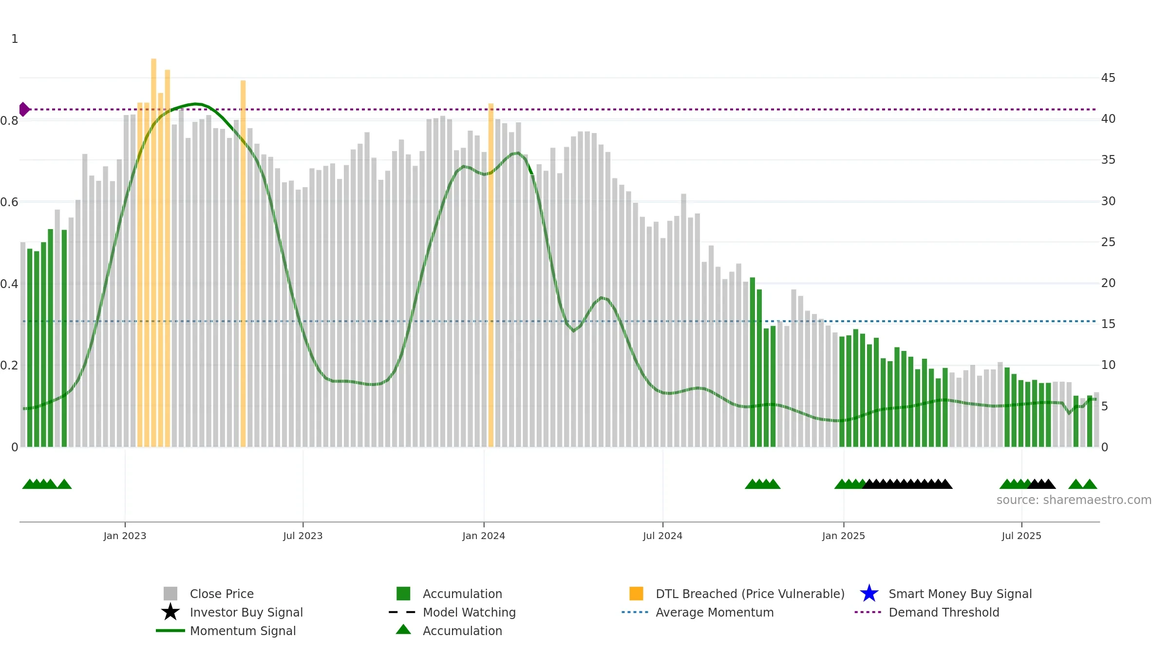The image size is (1169, 658).
Task: Toggle the Close Price legend entry
Action: point(222,594)
